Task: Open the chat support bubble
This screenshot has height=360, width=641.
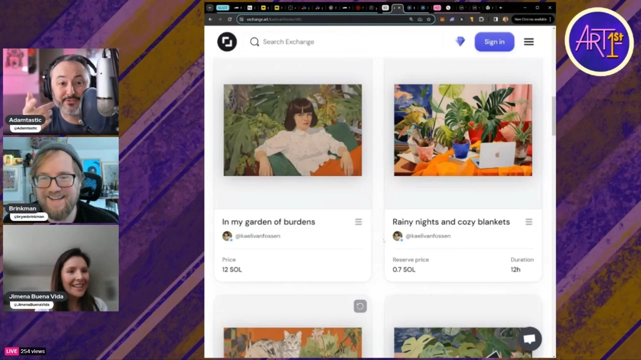Action: coord(529,339)
